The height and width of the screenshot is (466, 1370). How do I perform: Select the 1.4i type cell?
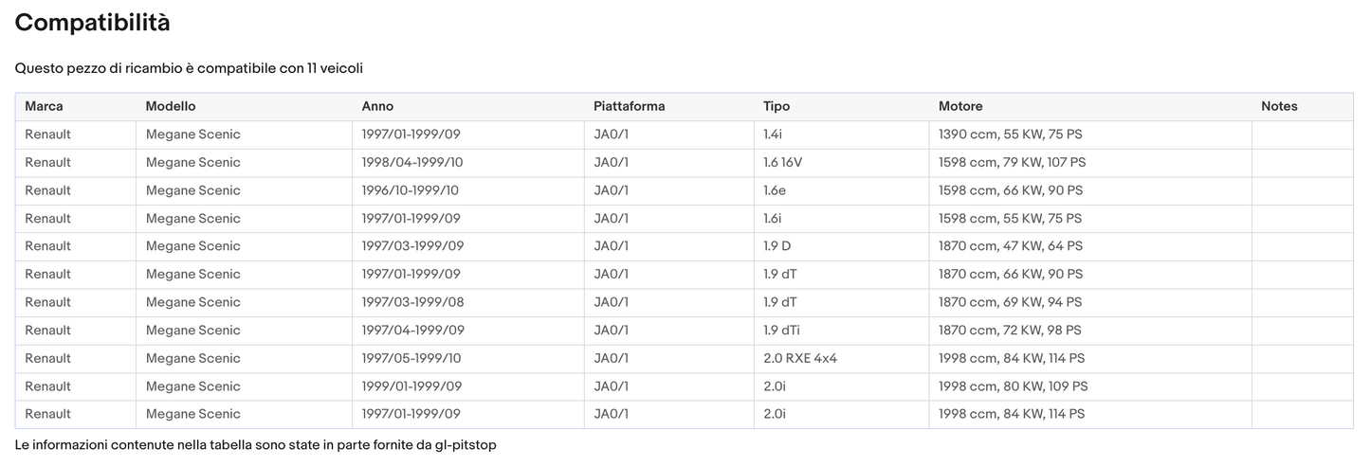775,134
